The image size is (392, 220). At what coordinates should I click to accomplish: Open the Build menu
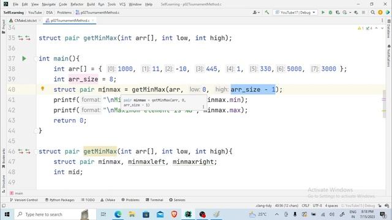(91, 4)
